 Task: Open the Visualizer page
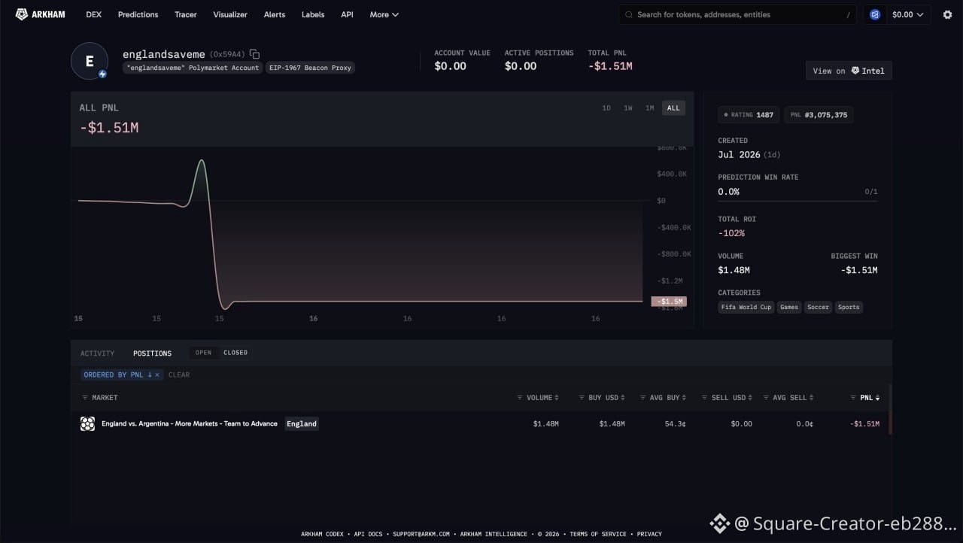click(x=230, y=14)
